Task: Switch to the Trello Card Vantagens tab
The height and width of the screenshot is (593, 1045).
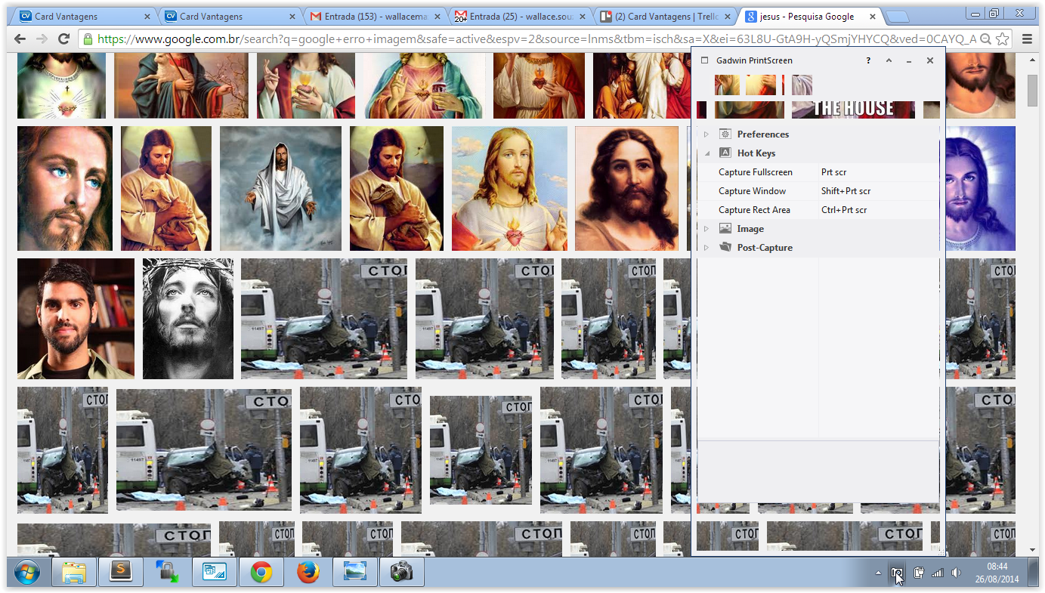Action: click(x=665, y=16)
